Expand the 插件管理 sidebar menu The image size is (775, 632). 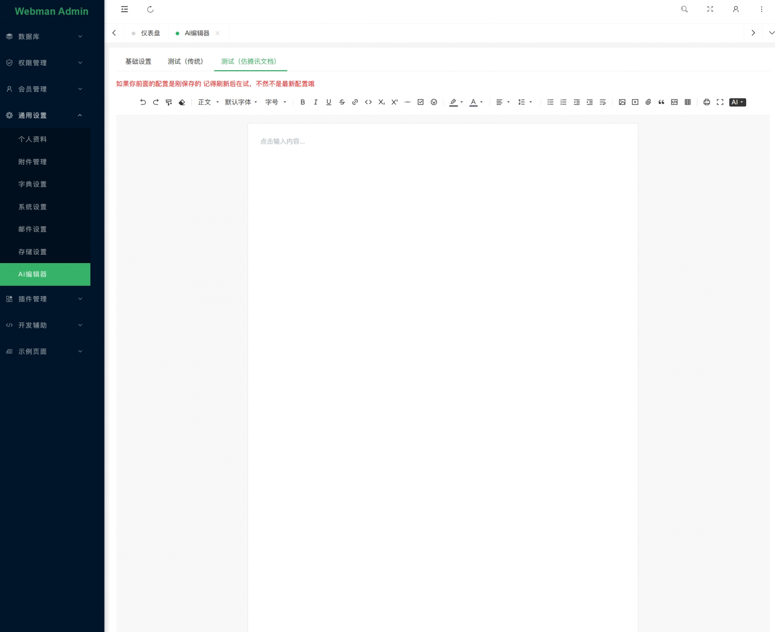click(45, 299)
